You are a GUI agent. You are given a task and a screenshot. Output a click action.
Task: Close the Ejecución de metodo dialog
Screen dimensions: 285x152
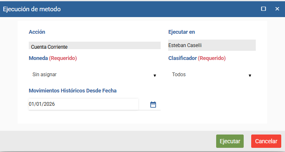(277, 9)
